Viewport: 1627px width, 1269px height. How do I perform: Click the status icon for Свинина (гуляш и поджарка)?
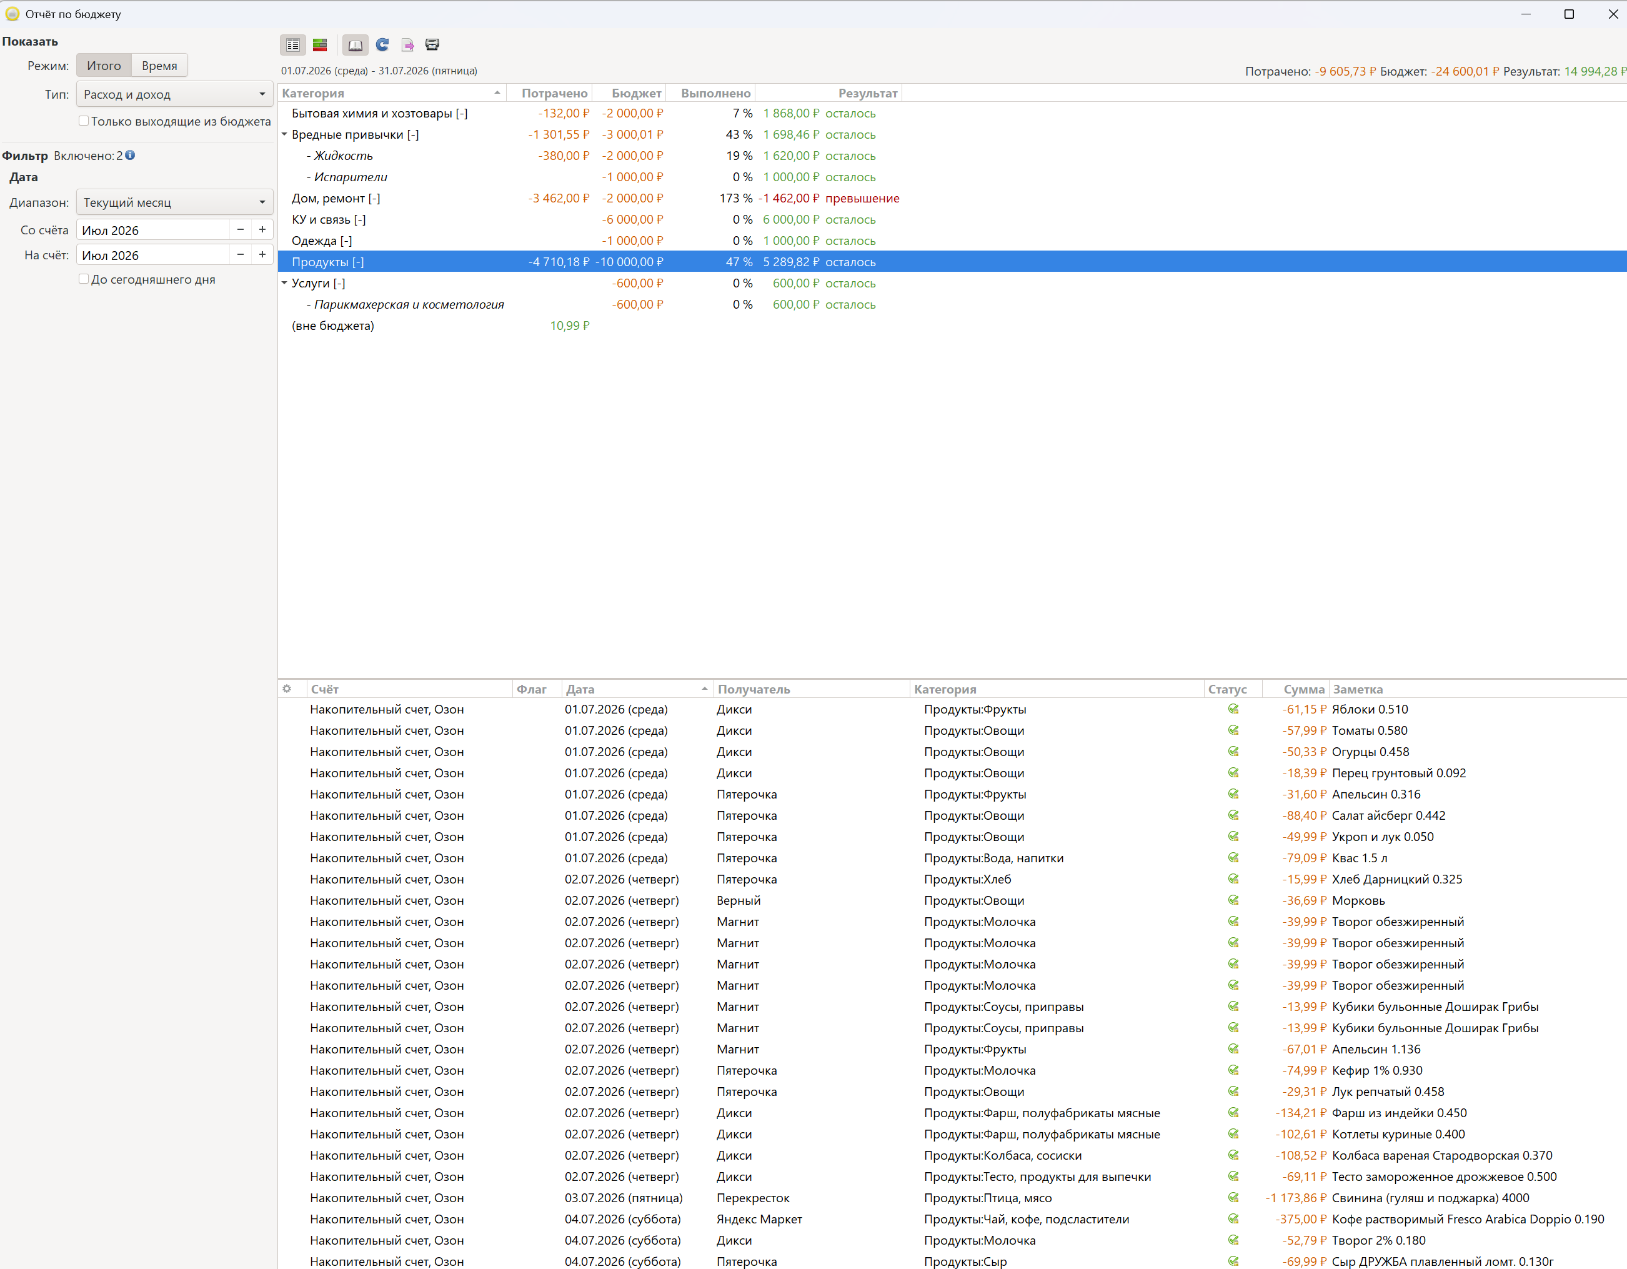click(1233, 1198)
